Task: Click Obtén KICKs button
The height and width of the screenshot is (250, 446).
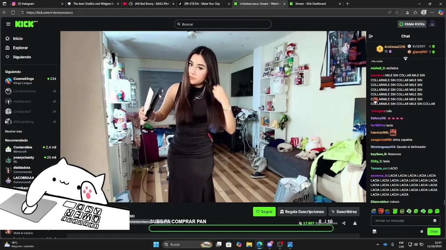Action: coord(412,24)
